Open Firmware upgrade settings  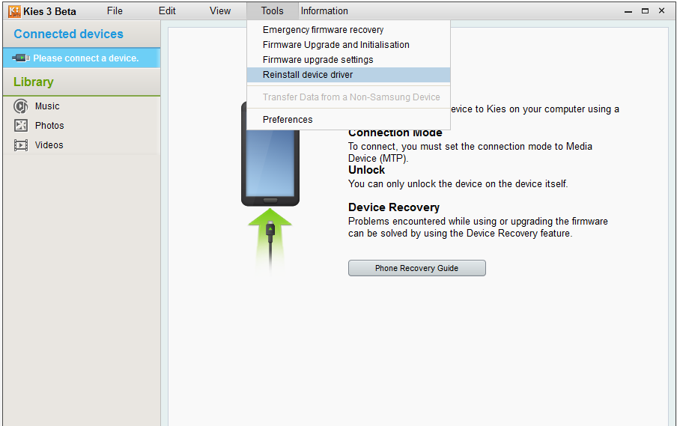point(349,60)
